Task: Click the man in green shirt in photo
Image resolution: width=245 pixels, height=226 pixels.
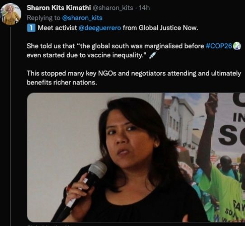Action: coord(222,156)
